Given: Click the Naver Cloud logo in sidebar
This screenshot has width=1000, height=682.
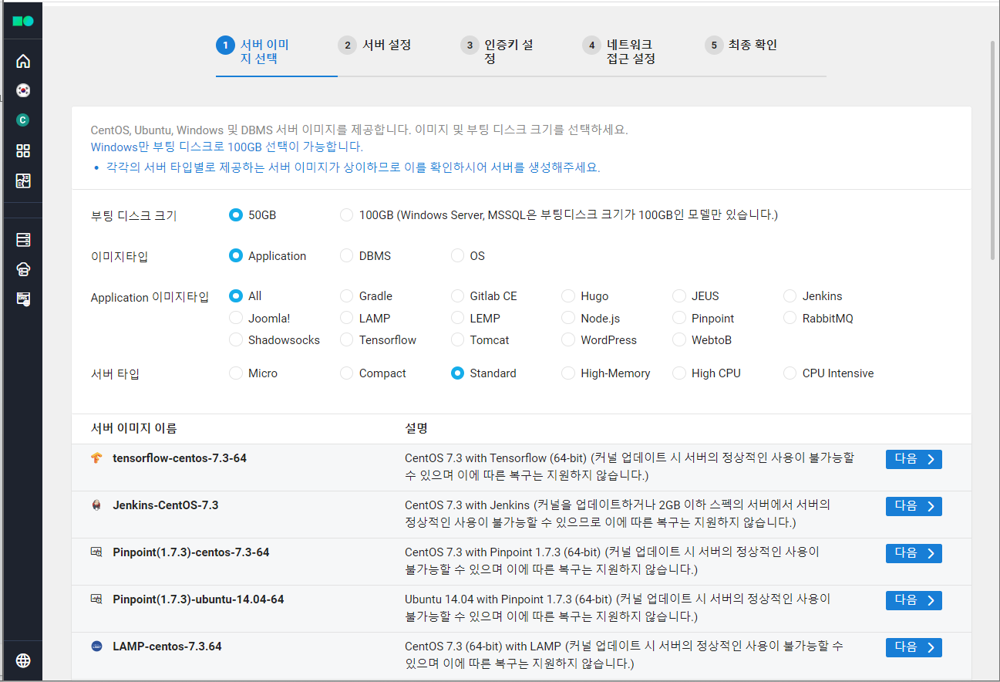Looking at the screenshot, I should pos(23,22).
